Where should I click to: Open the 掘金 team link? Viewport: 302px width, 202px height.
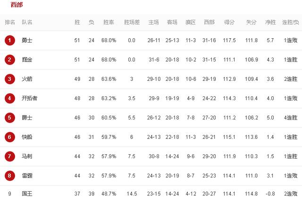pyautogui.click(x=27, y=59)
